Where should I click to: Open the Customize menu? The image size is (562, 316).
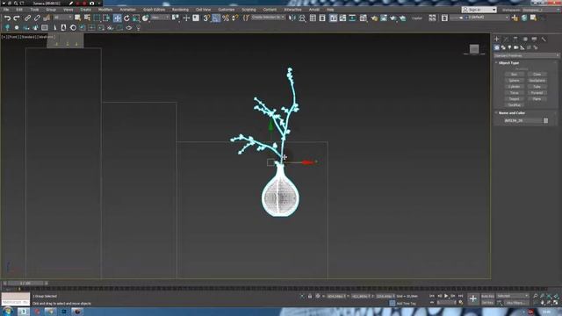(x=227, y=10)
